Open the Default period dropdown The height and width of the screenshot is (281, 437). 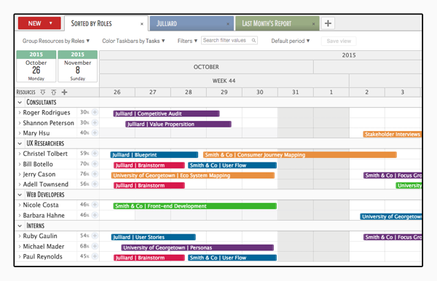tap(291, 41)
